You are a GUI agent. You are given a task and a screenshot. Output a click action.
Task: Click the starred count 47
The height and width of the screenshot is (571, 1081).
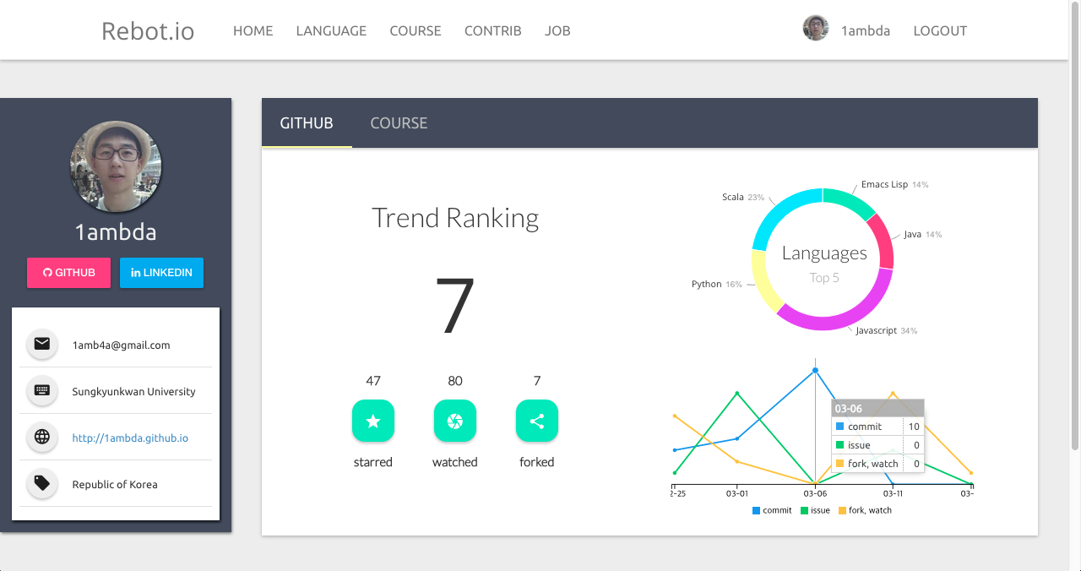373,381
